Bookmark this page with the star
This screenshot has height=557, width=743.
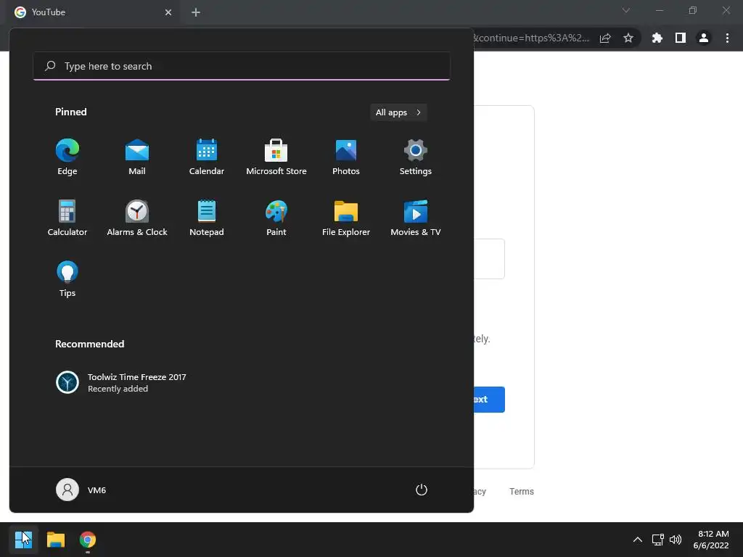point(628,38)
